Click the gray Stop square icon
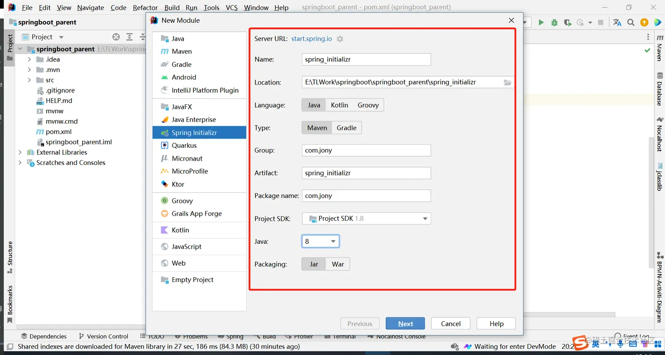Viewport: 665px width, 355px height. click(601, 22)
